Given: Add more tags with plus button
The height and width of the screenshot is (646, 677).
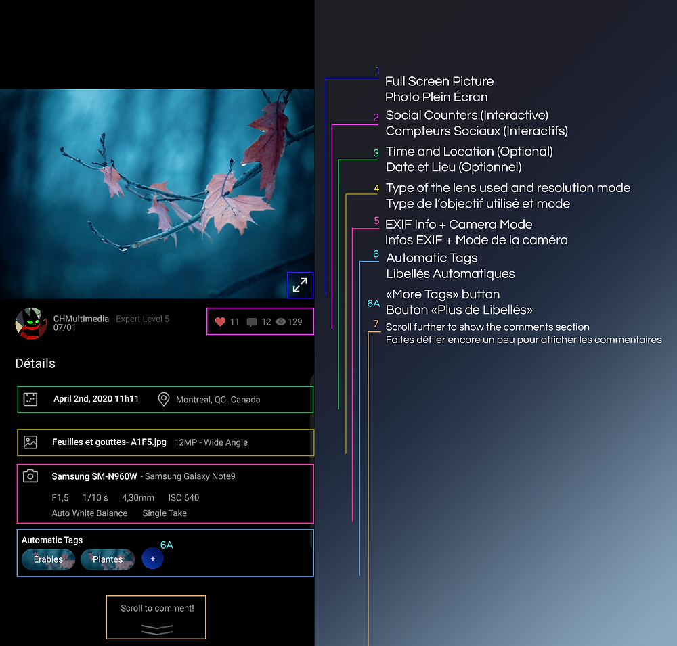Looking at the screenshot, I should pyautogui.click(x=152, y=558).
